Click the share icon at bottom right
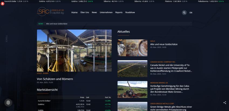 (225, 103)
